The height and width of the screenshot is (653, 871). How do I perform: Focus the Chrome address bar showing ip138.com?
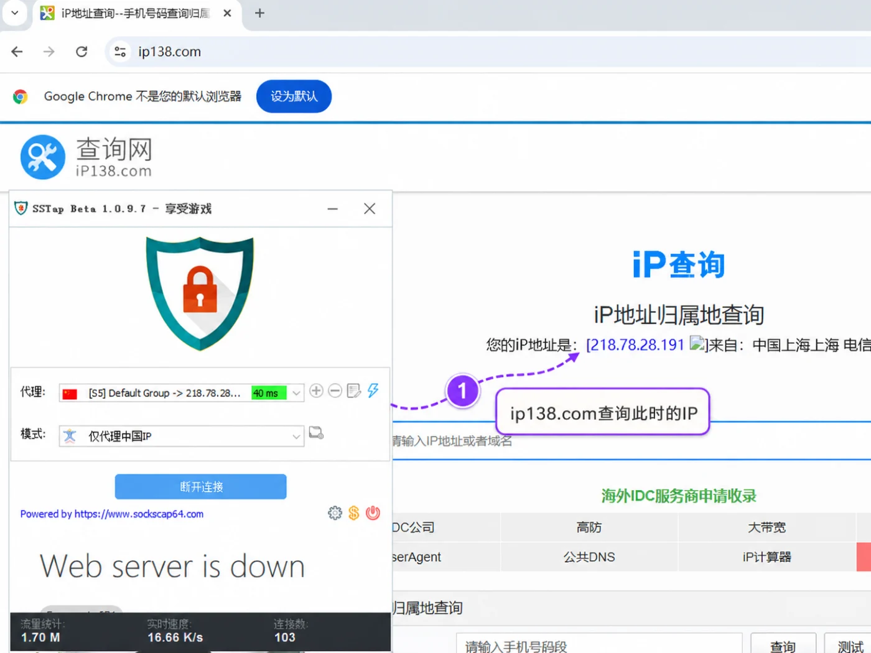click(488, 52)
